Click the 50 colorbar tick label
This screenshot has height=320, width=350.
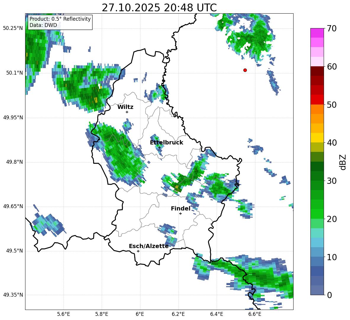pyautogui.click(x=332, y=105)
